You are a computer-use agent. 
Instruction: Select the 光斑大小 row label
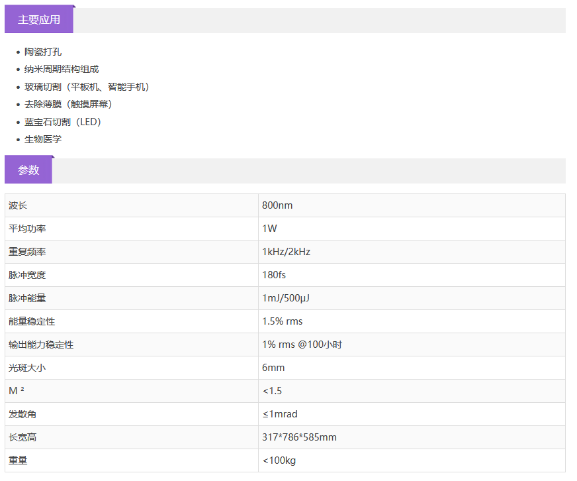coord(27,368)
